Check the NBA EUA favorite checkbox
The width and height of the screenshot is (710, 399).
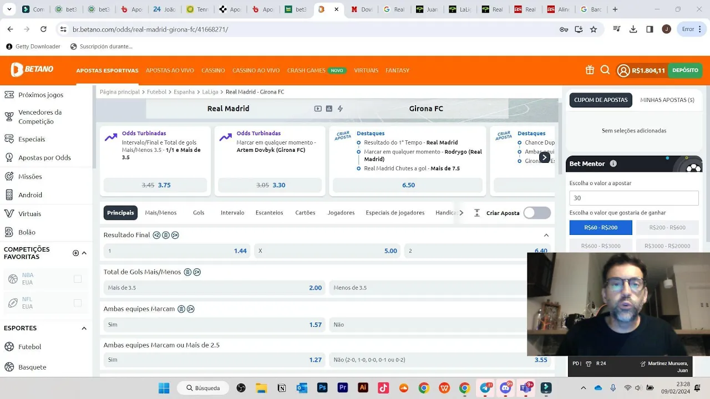(x=78, y=279)
